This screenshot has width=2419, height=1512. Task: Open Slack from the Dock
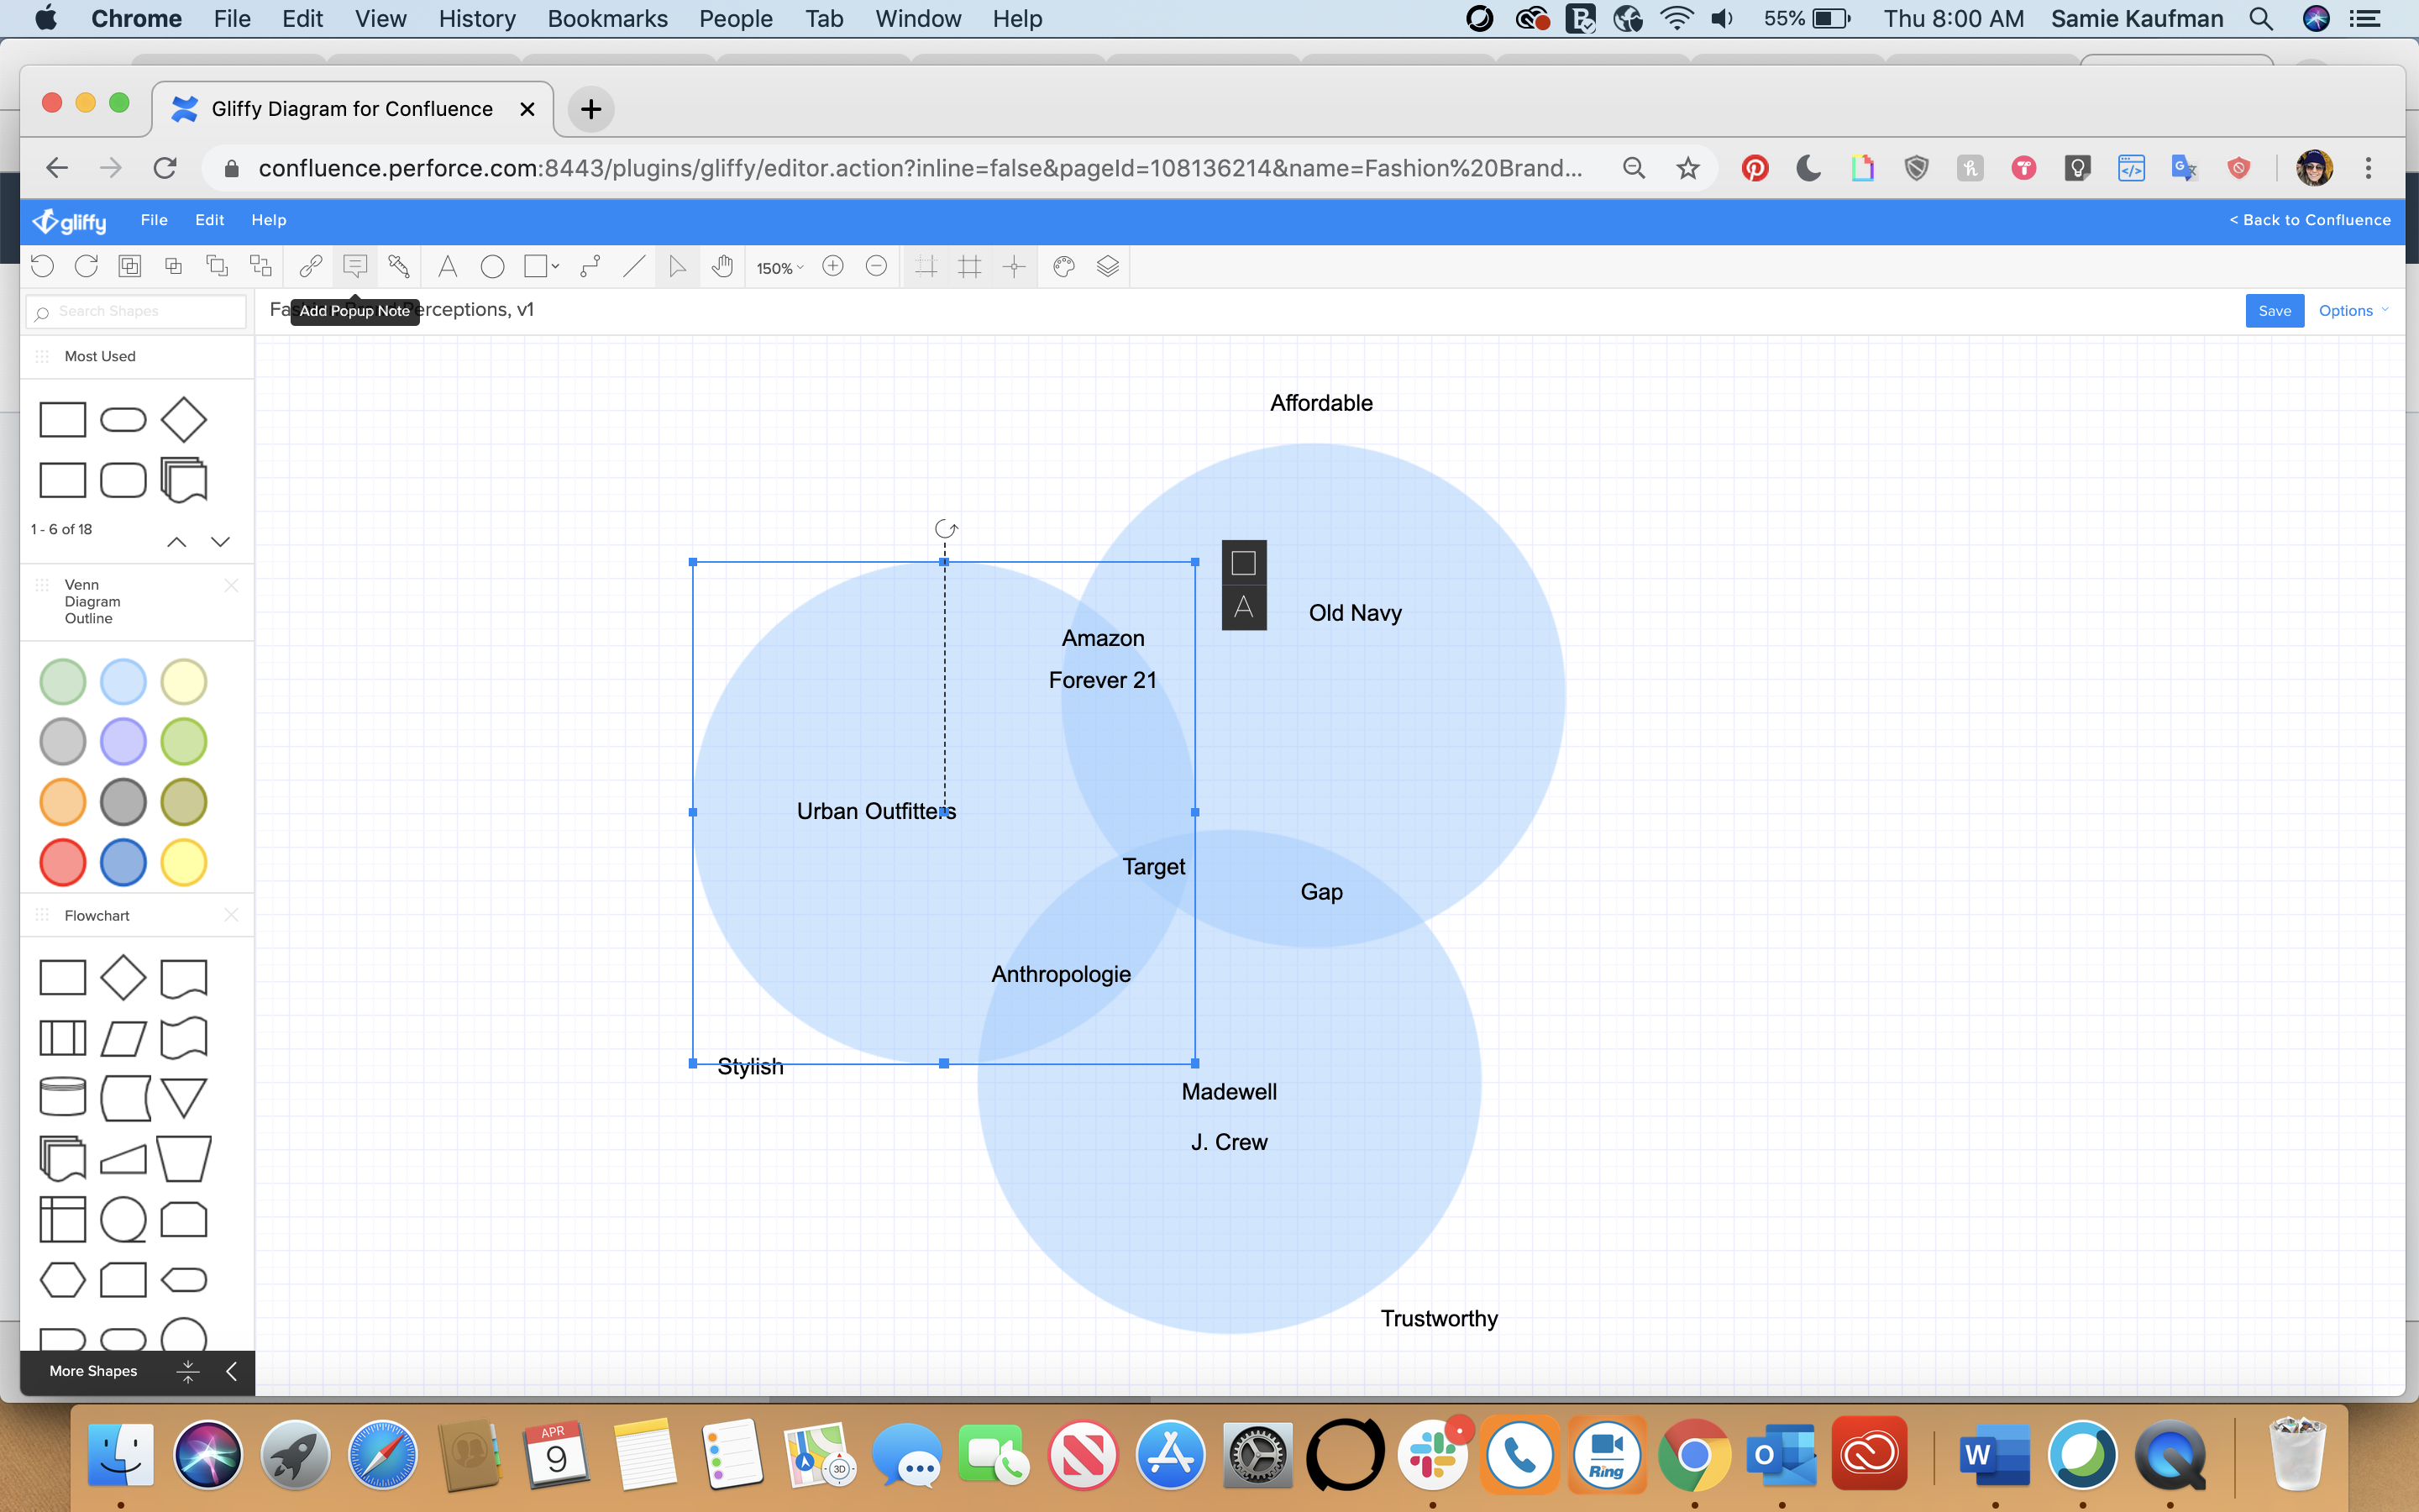[x=1432, y=1455]
